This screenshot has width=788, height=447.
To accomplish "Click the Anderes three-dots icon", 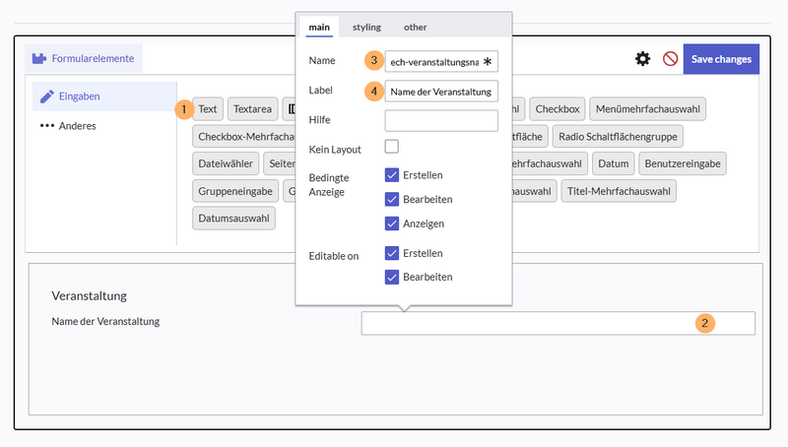I will pos(46,126).
